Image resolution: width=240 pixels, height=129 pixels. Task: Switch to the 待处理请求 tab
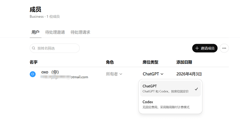(x=80, y=32)
